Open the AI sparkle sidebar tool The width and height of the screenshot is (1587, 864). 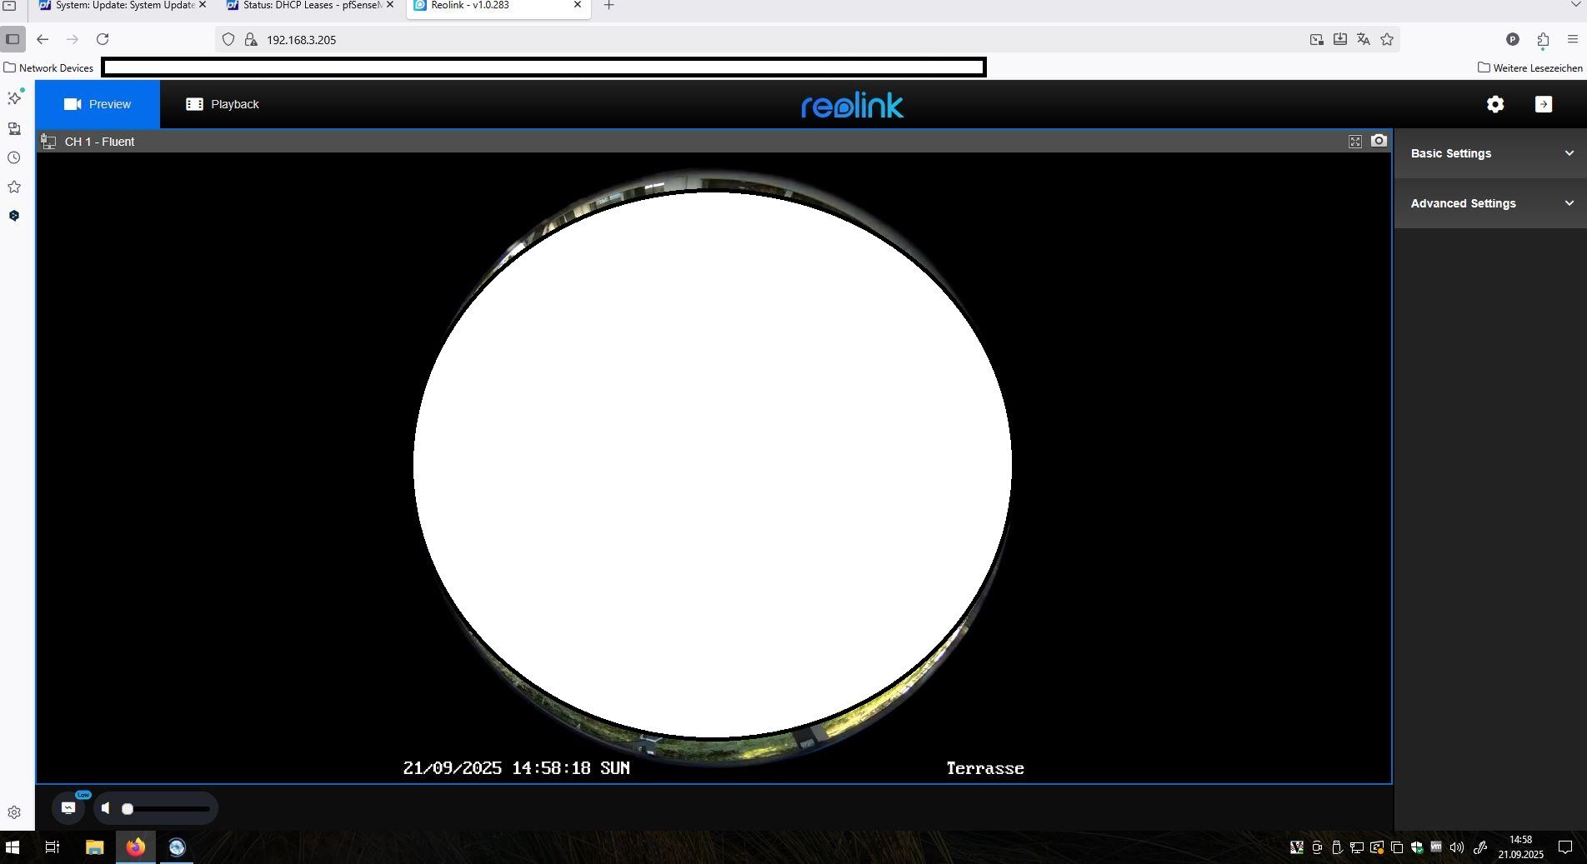click(x=14, y=97)
